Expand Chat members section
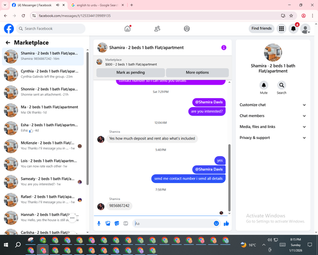 [273, 116]
